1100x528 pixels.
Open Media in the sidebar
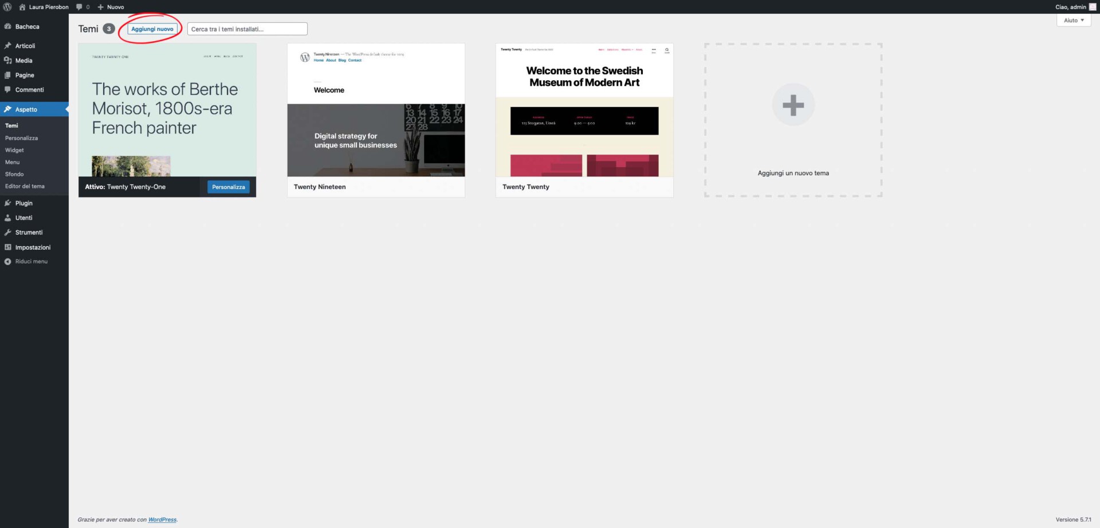(34, 60)
